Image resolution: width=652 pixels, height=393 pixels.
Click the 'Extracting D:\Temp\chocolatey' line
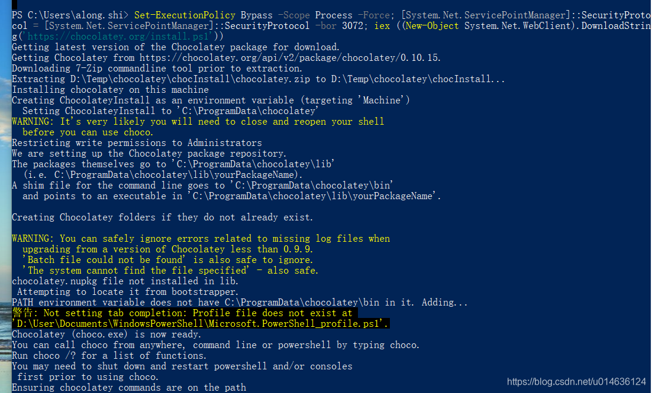coord(258,79)
